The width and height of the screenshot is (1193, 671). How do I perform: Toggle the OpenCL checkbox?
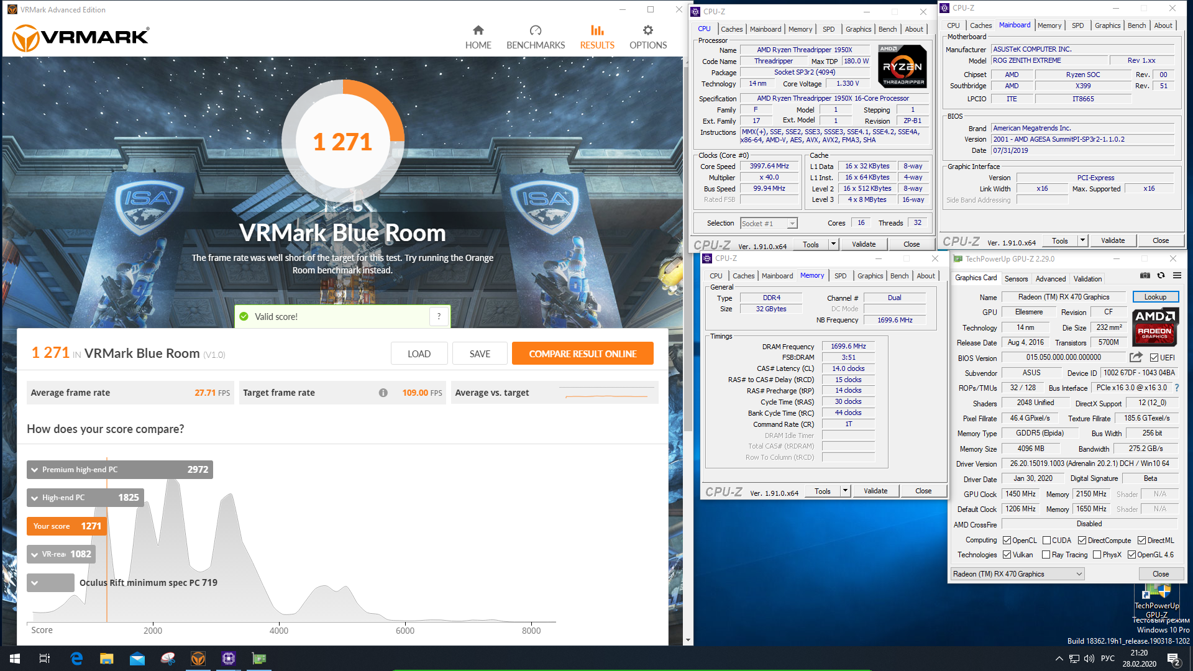click(1007, 541)
